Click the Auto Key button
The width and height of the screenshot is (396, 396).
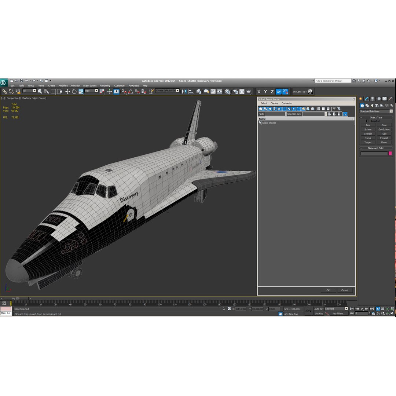[319, 309]
